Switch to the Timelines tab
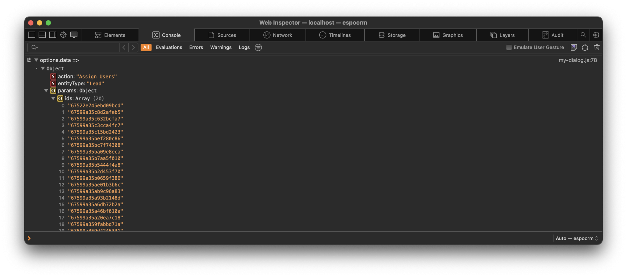 [335, 35]
